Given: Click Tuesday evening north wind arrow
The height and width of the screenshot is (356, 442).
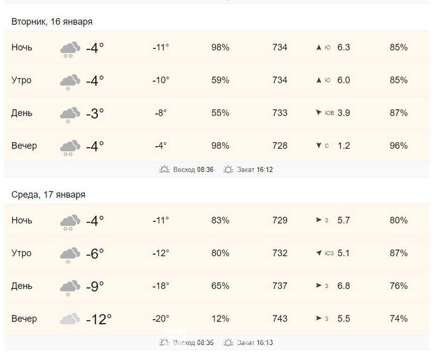Looking at the screenshot, I should tap(319, 146).
